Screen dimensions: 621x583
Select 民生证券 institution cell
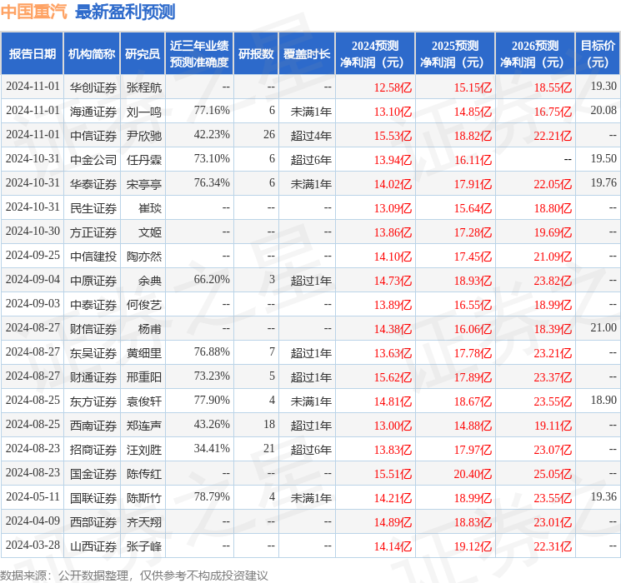(93, 208)
